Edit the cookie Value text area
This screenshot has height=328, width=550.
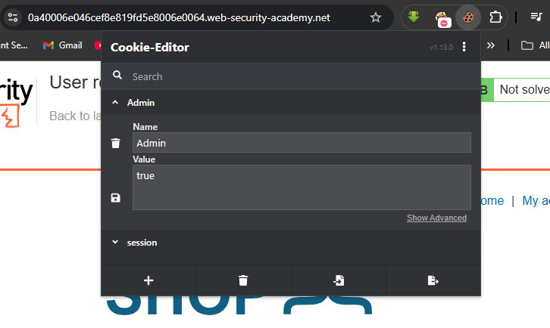coord(302,187)
